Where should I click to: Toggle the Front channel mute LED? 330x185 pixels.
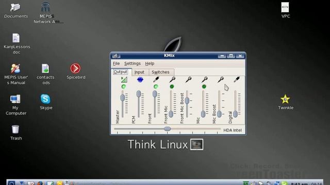[156, 86]
